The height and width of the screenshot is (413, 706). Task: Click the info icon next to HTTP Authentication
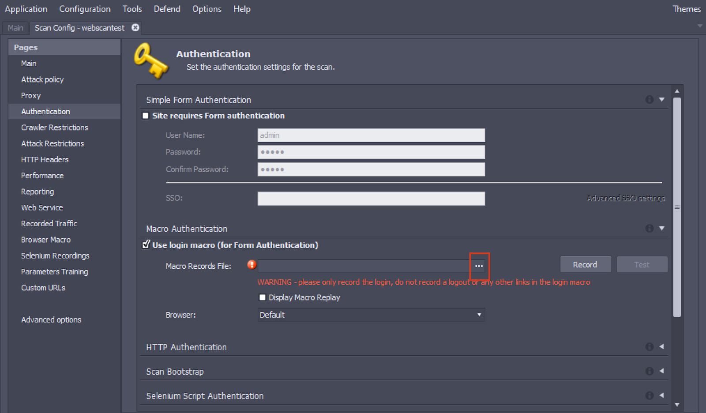649,347
